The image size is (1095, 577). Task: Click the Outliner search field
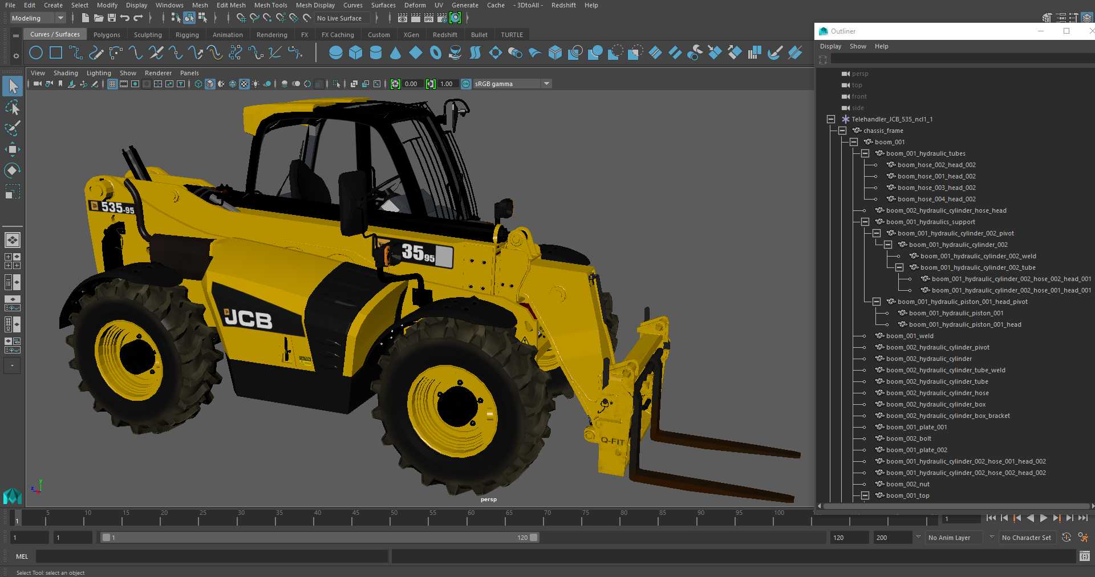pyautogui.click(x=962, y=59)
